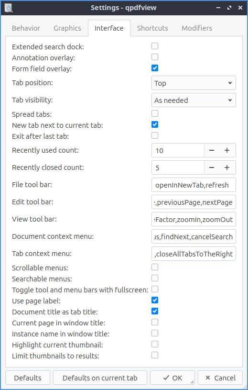Open the Tab position dropdown

click(194, 83)
